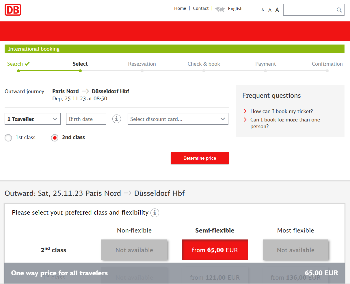350x284 pixels.
Task: Click arrow icon beside 'Can I book for more'
Action: click(x=245, y=120)
